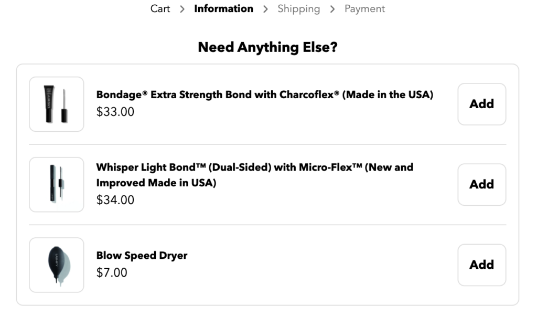Click the Whisper Light Bond product title
The height and width of the screenshot is (326, 537).
click(255, 175)
